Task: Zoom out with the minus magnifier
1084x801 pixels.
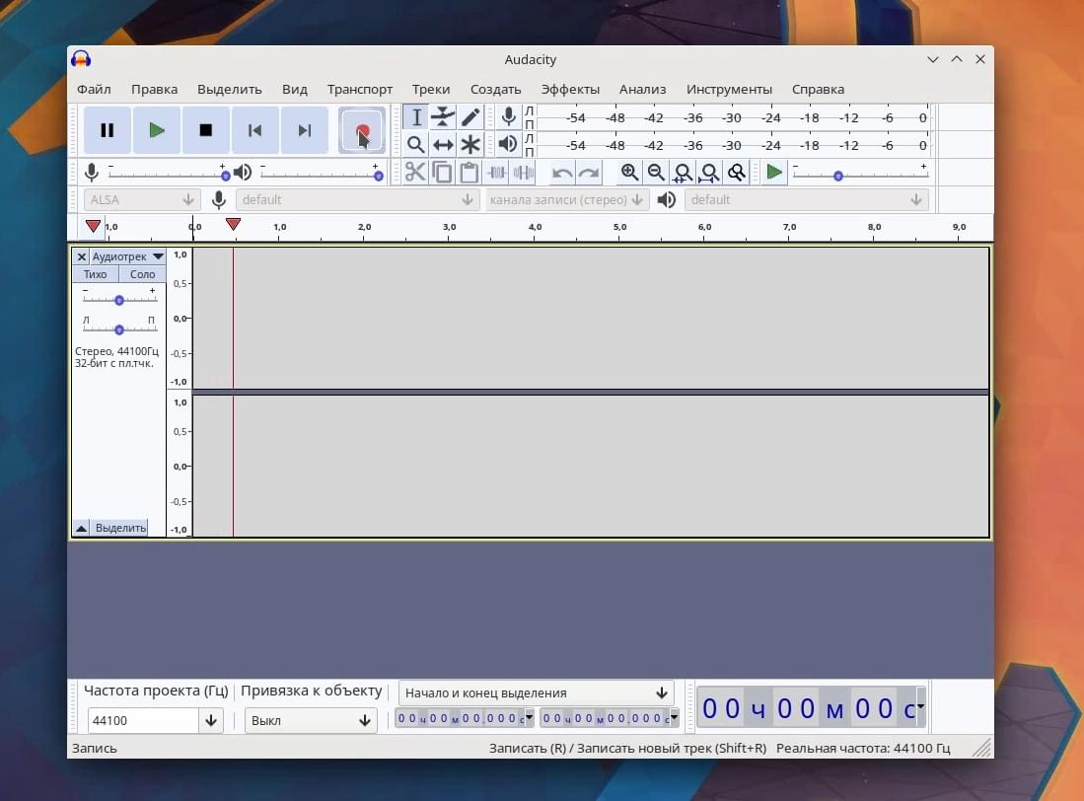Action: [656, 172]
